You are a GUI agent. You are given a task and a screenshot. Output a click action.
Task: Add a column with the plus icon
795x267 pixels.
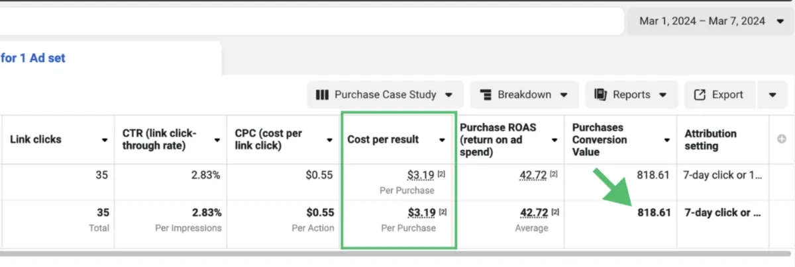[x=782, y=139]
